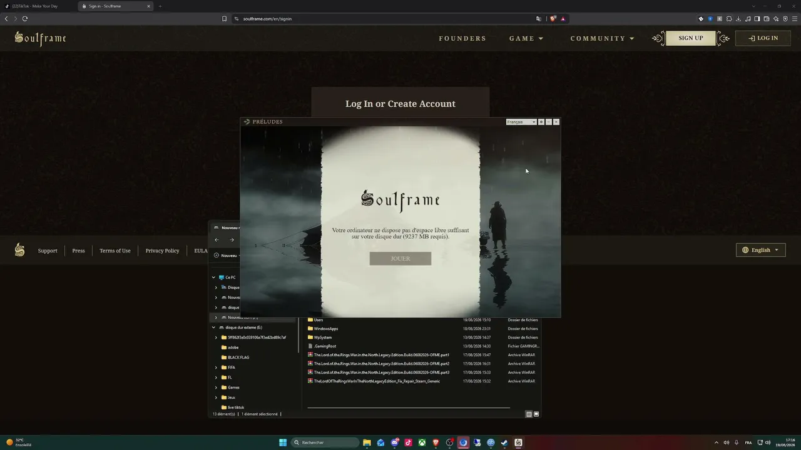
Task: Switch Explorer to details view icon
Action: [x=529, y=414]
